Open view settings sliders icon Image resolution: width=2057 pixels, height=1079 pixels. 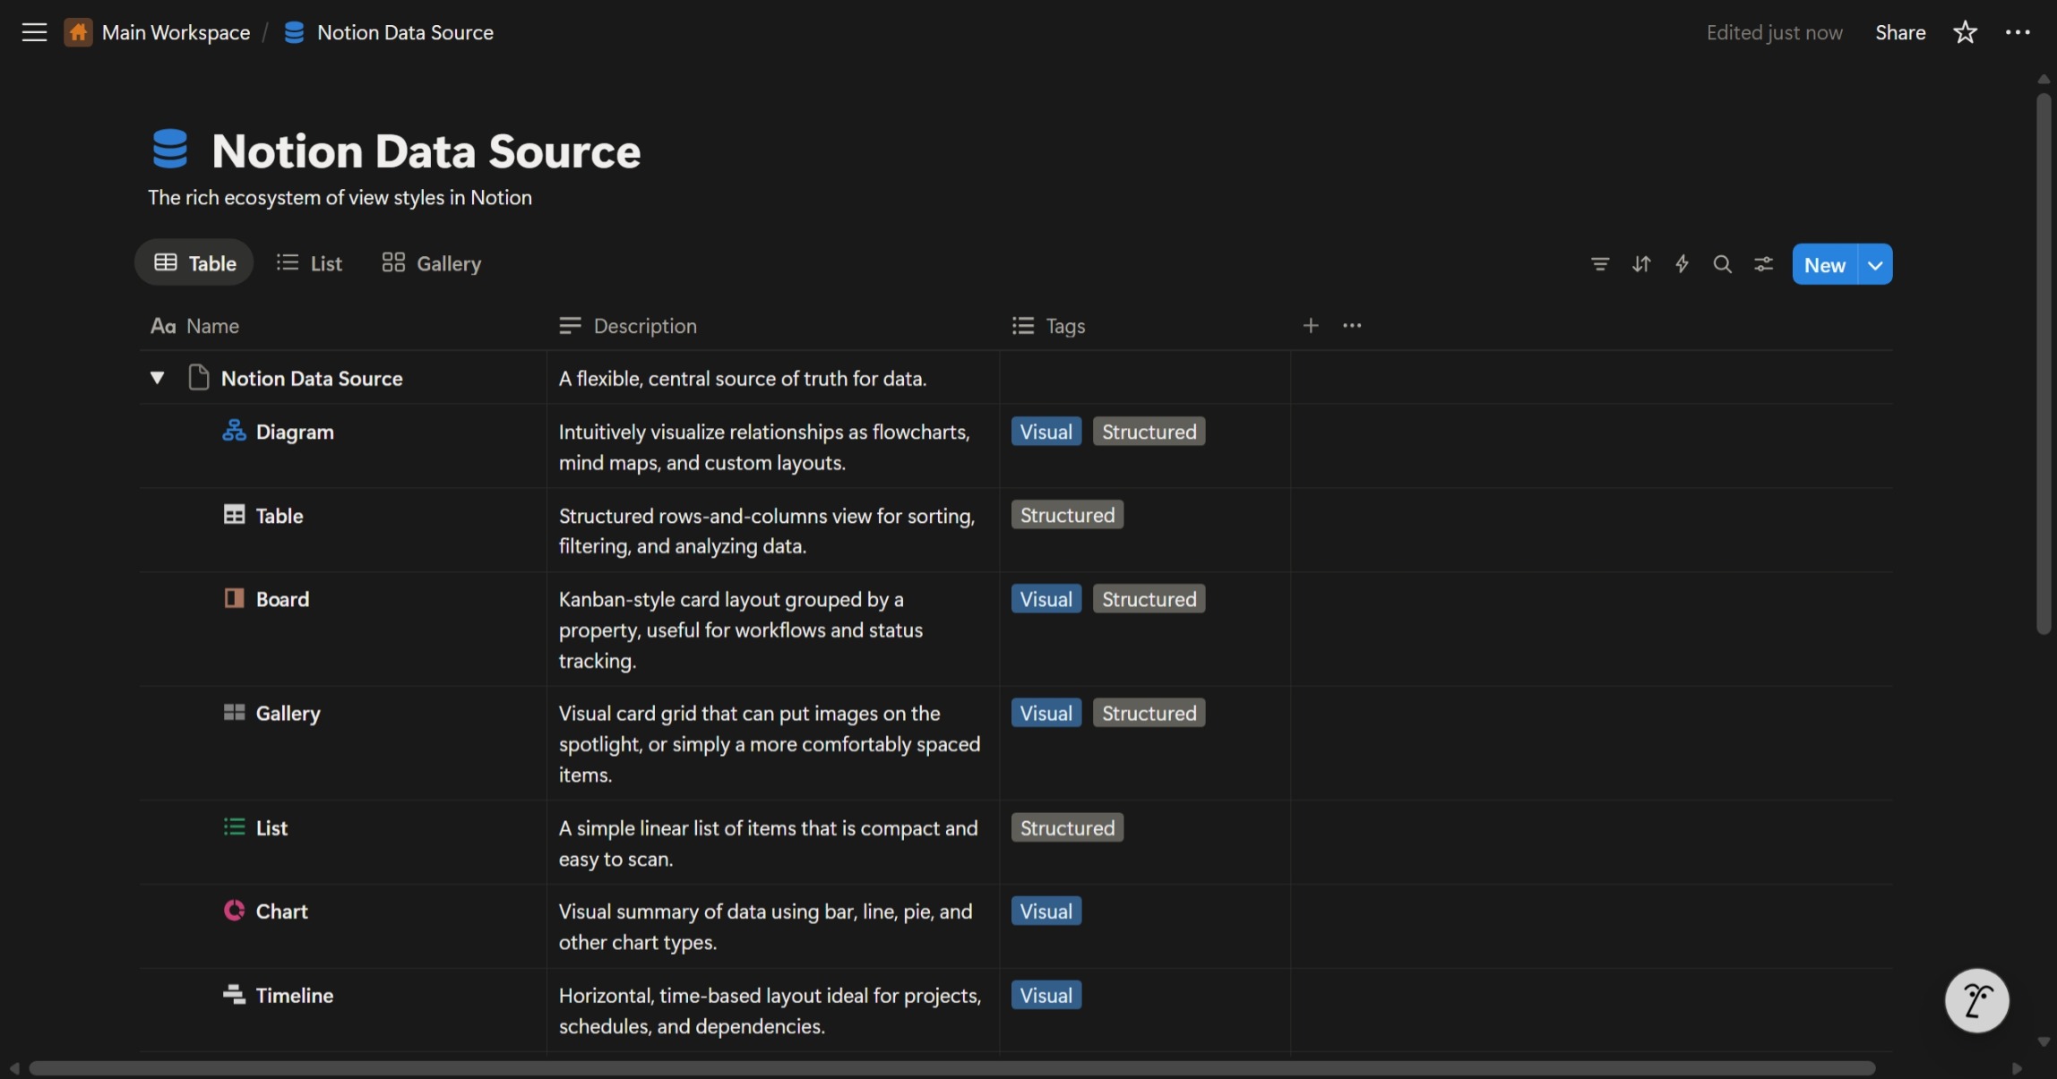tap(1763, 264)
